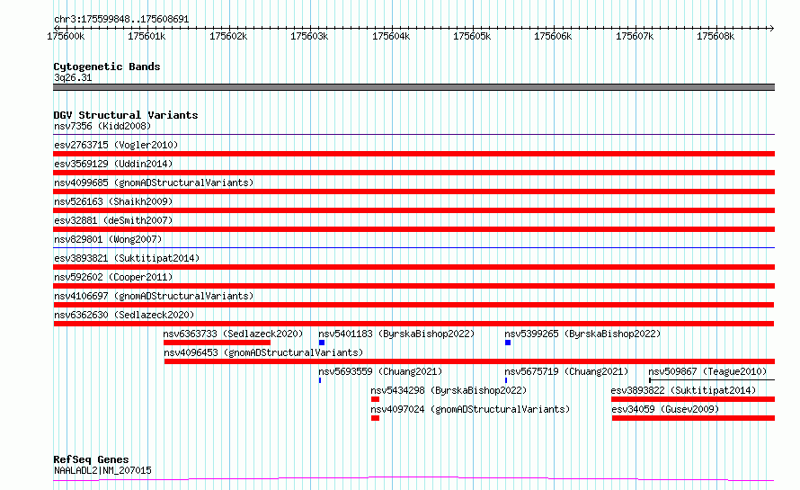Click the 175607k ruler mark

point(635,36)
